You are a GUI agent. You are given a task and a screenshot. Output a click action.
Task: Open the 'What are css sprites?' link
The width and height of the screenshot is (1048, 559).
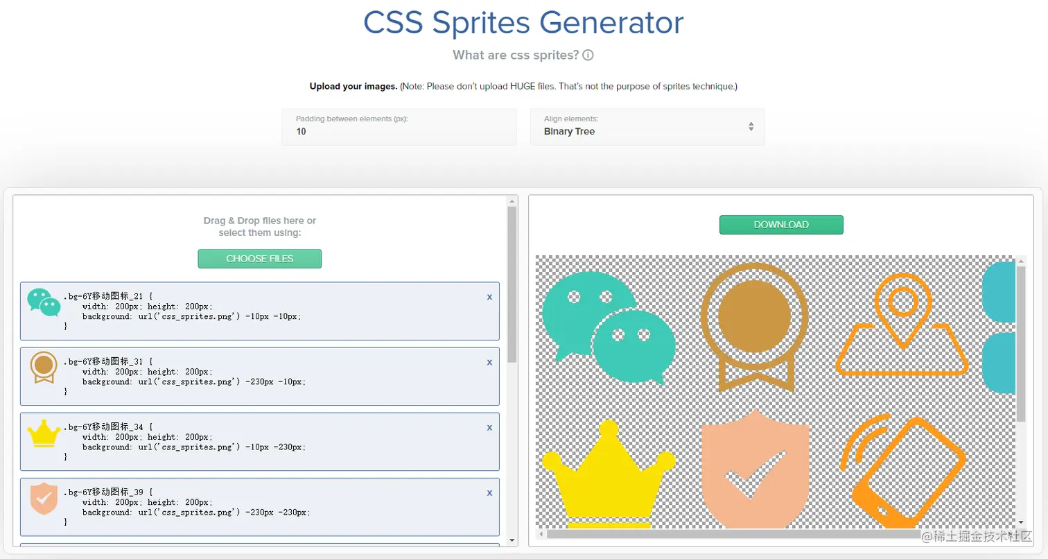(516, 55)
